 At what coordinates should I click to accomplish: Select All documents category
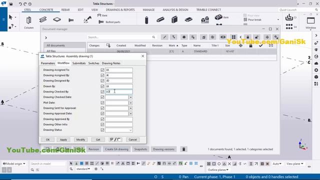[64, 45]
